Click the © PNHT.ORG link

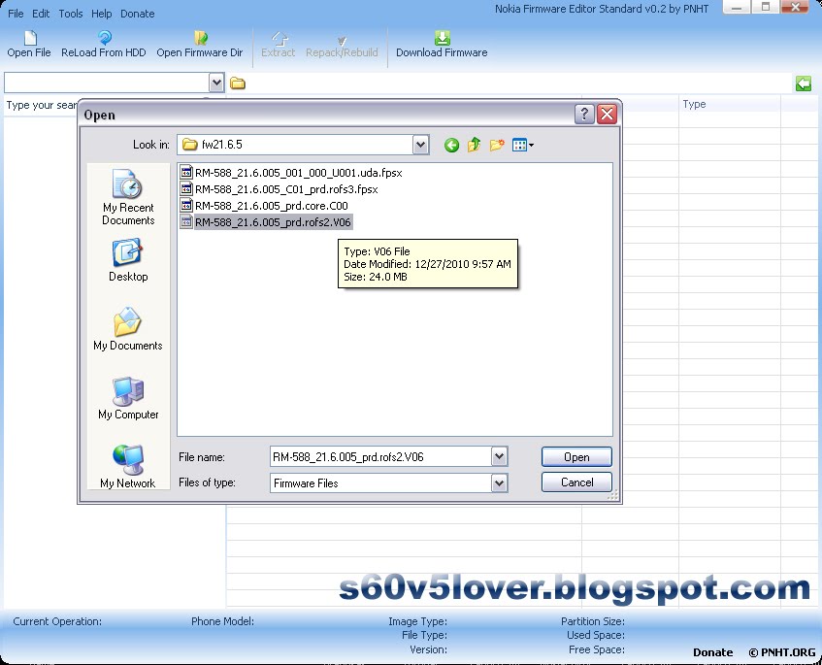pos(782,652)
